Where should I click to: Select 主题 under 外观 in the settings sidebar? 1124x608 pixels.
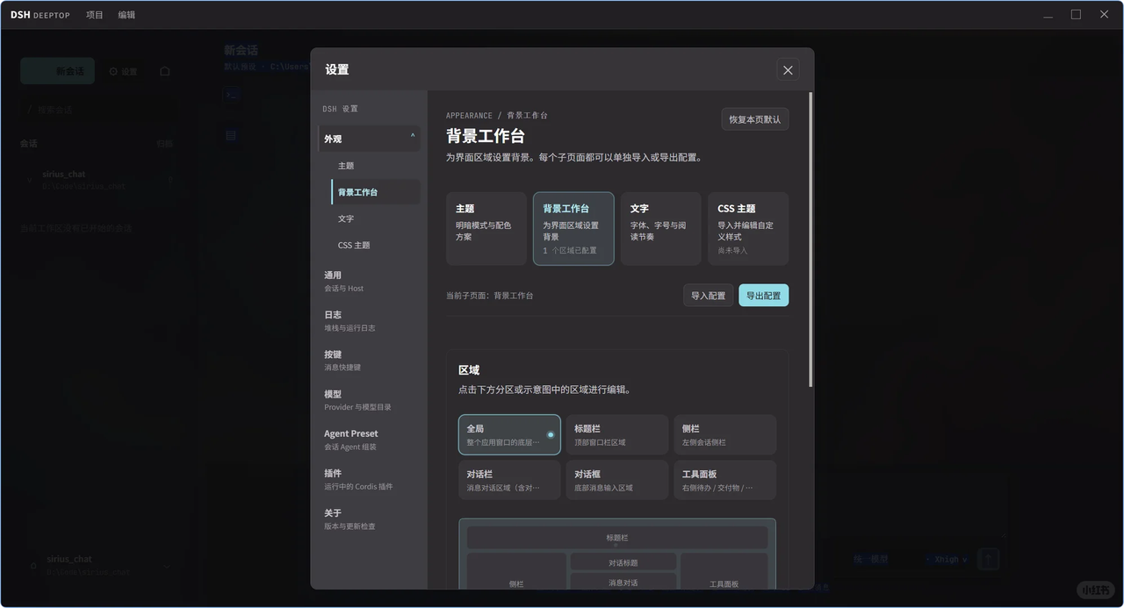[x=375, y=166]
